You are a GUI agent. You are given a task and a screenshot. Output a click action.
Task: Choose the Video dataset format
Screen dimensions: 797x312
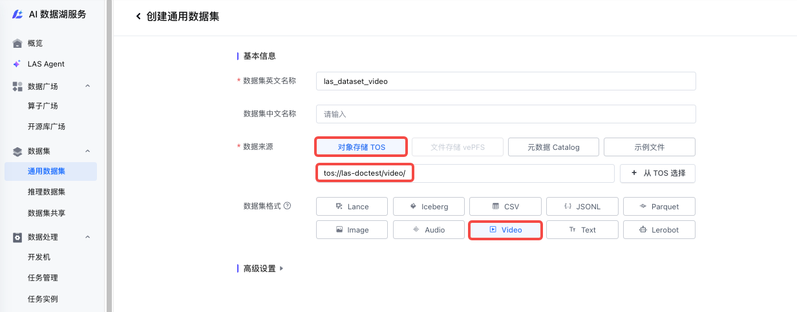point(505,230)
